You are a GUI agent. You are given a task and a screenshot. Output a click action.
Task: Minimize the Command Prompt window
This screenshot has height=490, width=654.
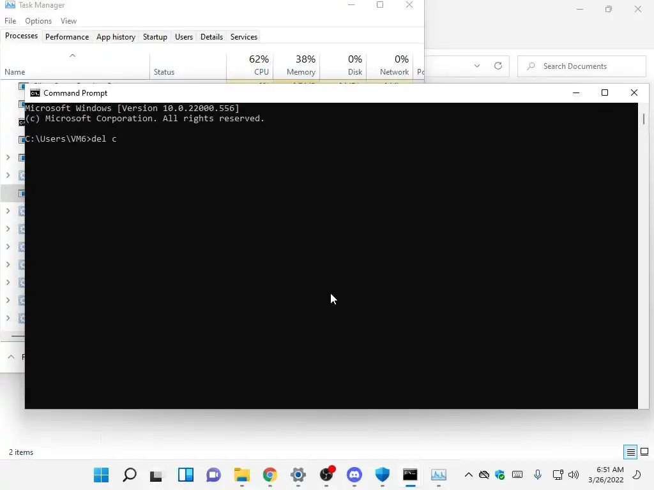[576, 93]
